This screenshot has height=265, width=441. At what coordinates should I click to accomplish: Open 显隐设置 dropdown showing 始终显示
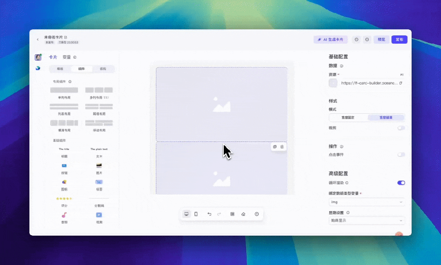(367, 221)
